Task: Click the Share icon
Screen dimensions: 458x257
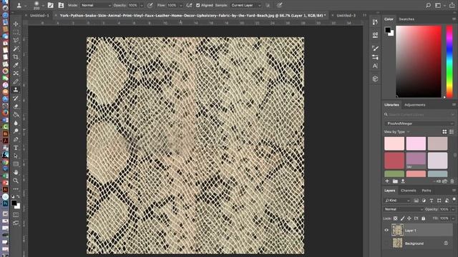Action: [452, 5]
